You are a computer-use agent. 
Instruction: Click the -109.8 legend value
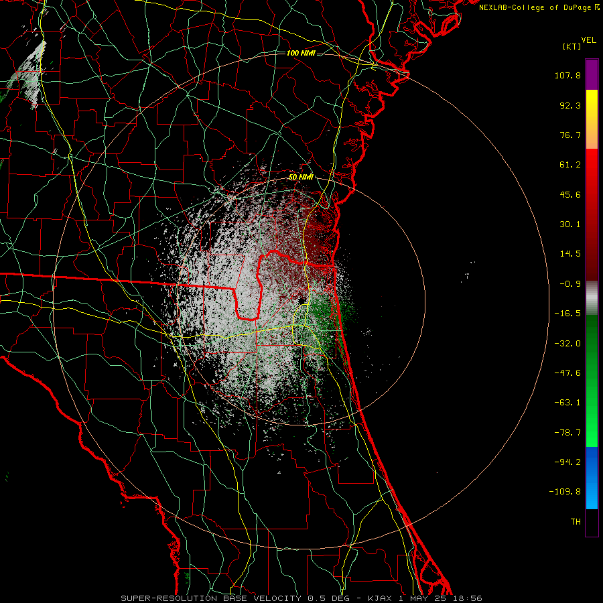click(x=565, y=492)
